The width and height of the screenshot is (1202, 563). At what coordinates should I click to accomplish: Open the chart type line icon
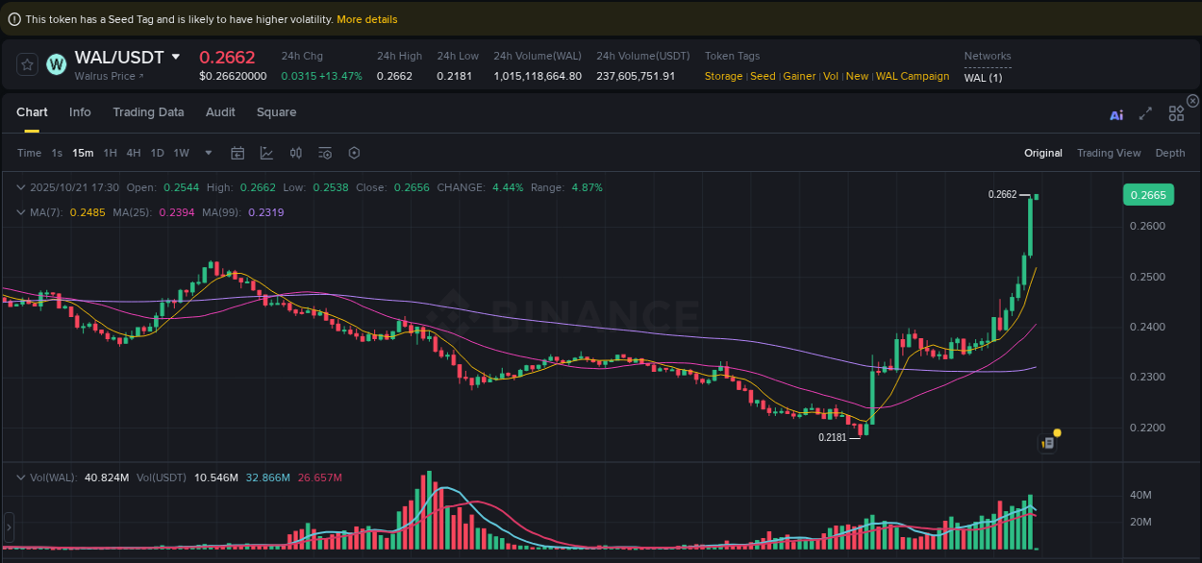coord(266,153)
